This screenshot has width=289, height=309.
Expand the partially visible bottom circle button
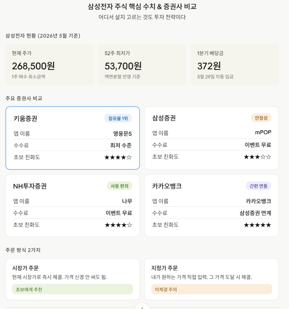point(142,306)
